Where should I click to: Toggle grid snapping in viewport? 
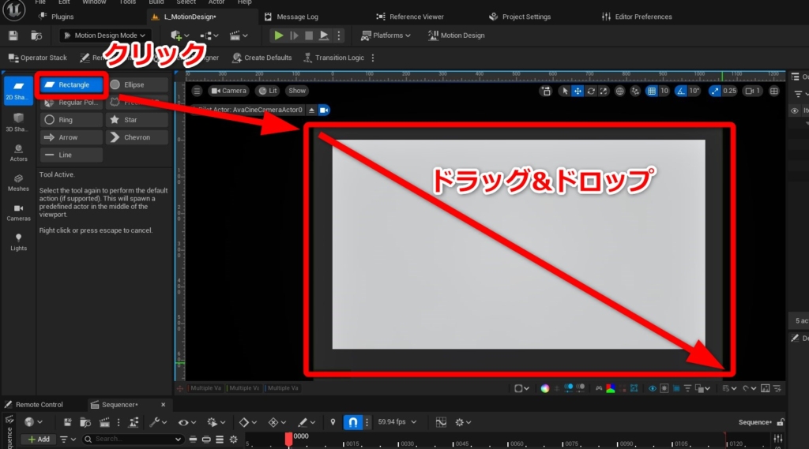652,91
